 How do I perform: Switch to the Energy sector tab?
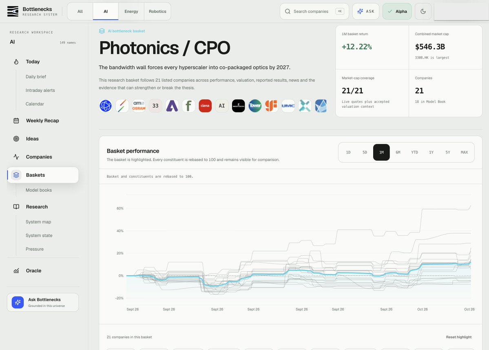(x=131, y=11)
